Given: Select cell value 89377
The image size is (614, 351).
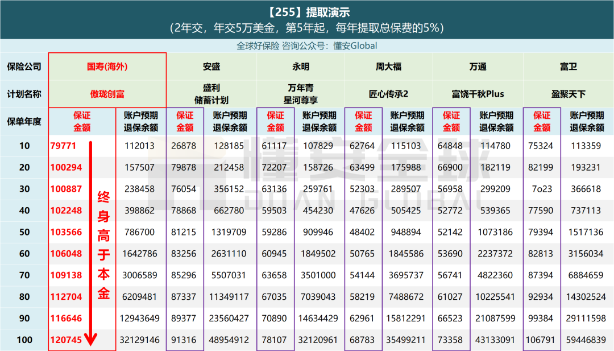Looking at the screenshot, I should (184, 319).
